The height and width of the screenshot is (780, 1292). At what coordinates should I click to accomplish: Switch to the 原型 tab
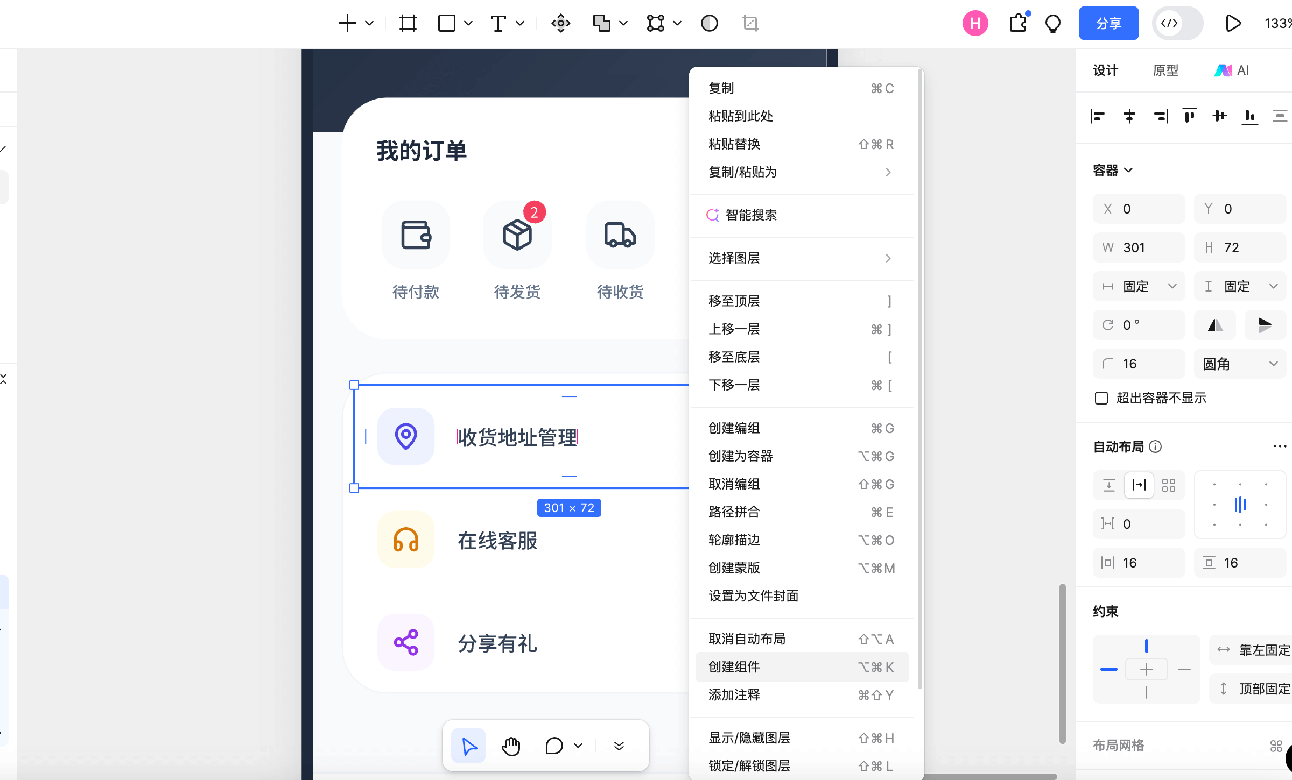pyautogui.click(x=1166, y=70)
